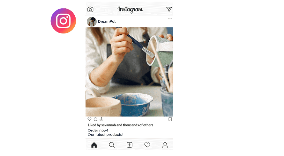
Task: Click the Instagram wordmark header
Action: click(130, 10)
